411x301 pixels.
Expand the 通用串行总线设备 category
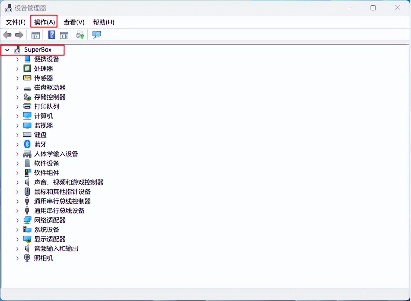(17, 211)
